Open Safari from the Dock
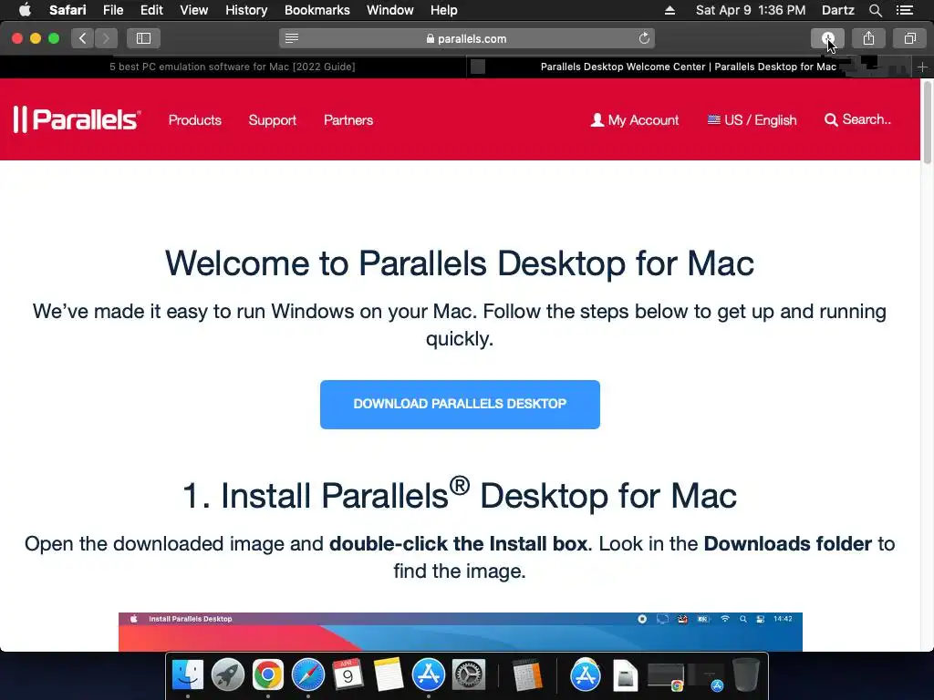 click(x=308, y=675)
